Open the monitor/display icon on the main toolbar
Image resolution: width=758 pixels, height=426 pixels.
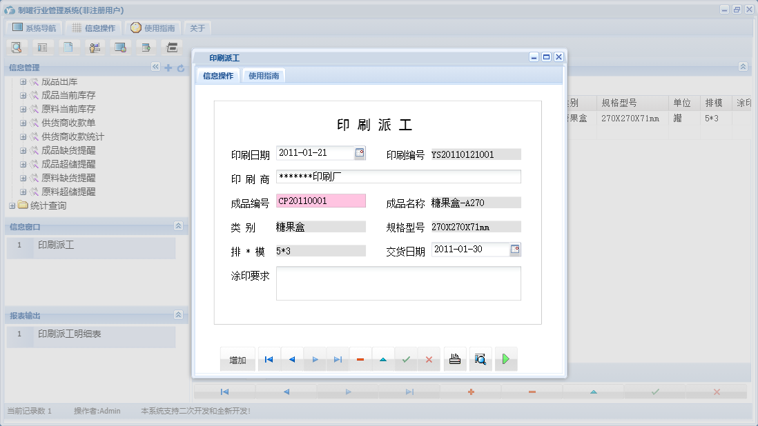[121, 47]
